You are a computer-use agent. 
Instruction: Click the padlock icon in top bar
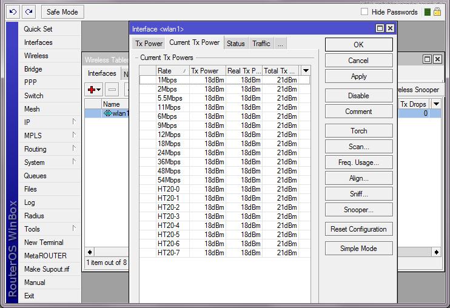click(437, 12)
